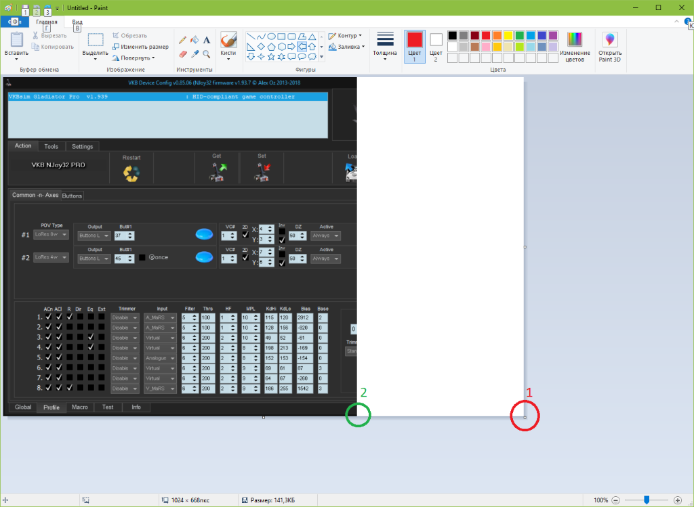The image size is (694, 507).
Task: Select the yellow color swatch
Action: [508, 35]
